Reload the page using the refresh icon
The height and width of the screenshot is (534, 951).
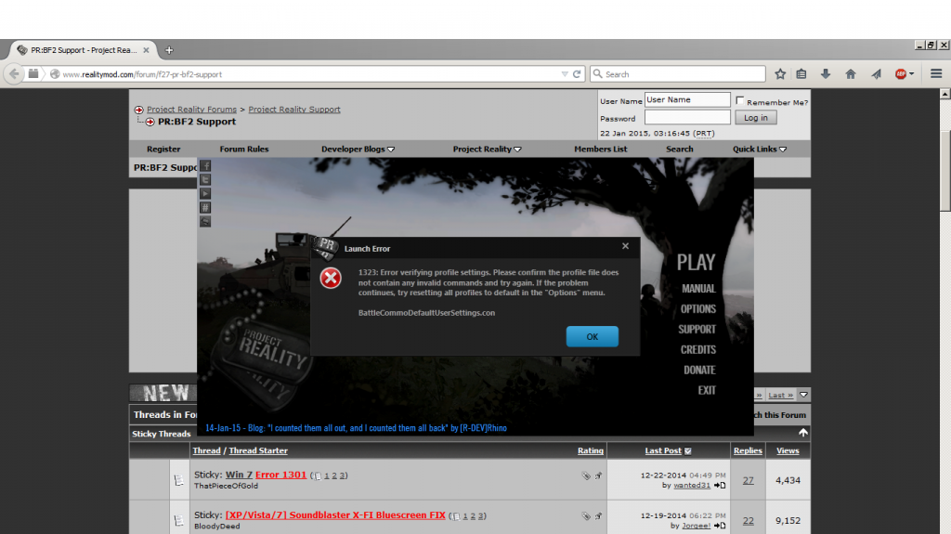[x=577, y=74]
